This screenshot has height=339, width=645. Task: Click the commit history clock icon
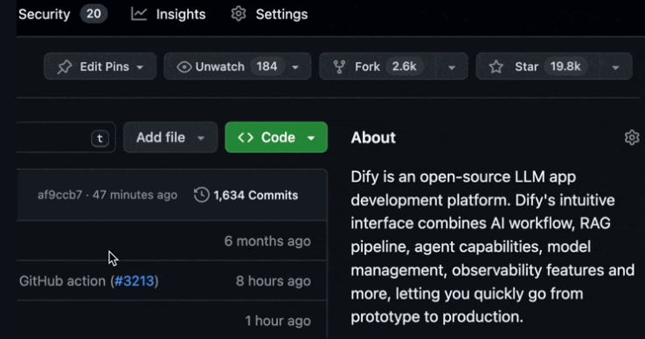tap(202, 195)
